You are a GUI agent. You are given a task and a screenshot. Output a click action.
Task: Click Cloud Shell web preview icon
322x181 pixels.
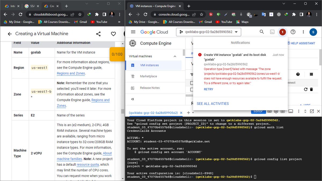click(283, 111)
